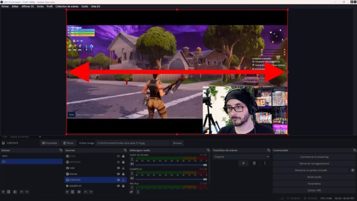Move the selected source up
The height and width of the screenshot is (201, 357).
click(x=85, y=192)
